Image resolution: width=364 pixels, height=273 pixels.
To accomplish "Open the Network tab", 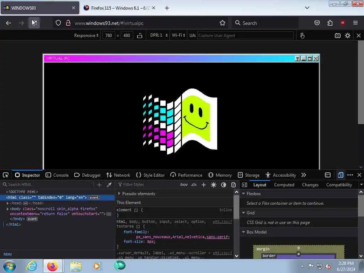I will (x=118, y=175).
